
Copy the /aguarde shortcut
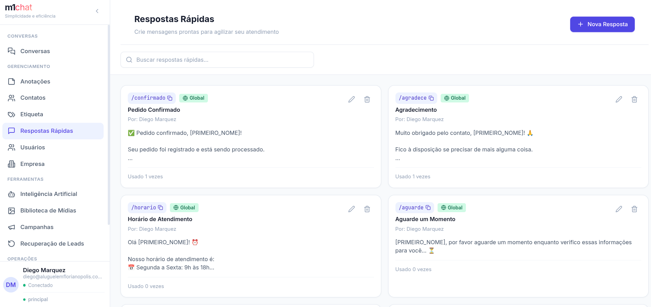pyautogui.click(x=428, y=208)
